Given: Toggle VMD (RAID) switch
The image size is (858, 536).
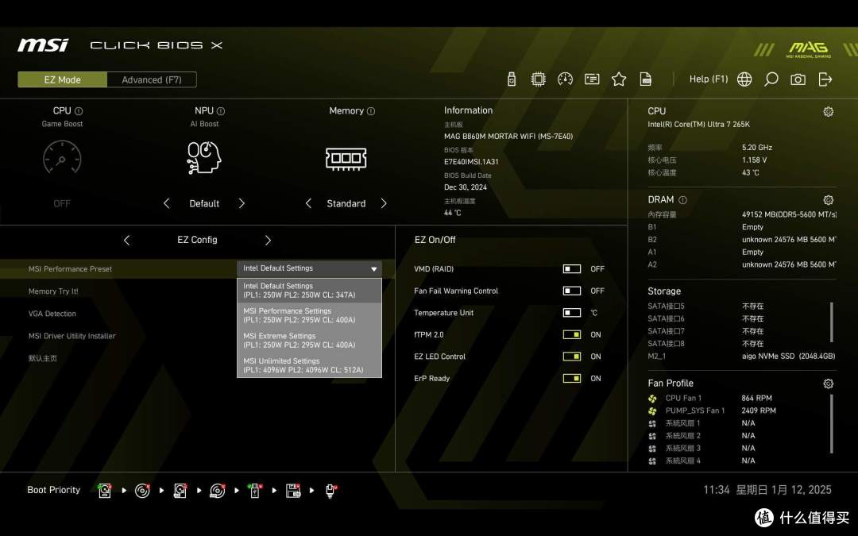Looking at the screenshot, I should click(x=572, y=268).
